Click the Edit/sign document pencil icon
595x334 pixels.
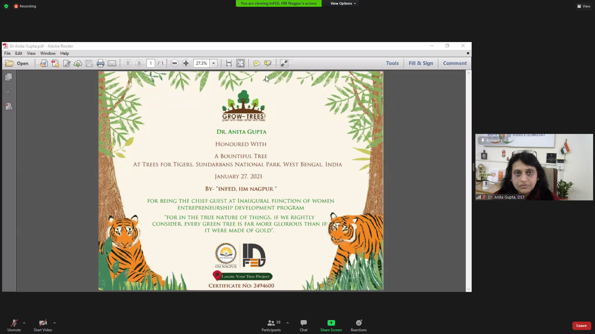pyautogui.click(x=67, y=63)
